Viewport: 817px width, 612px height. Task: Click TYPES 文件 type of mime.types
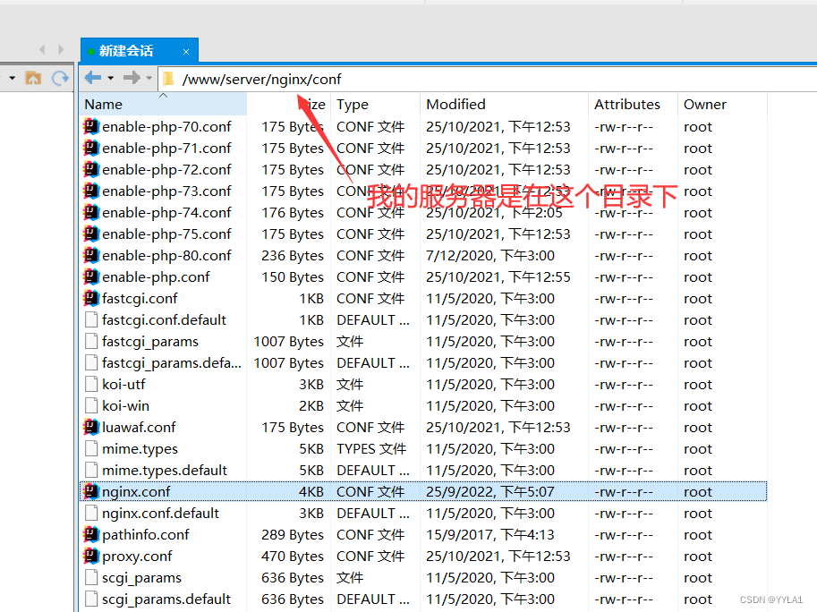coord(371,449)
